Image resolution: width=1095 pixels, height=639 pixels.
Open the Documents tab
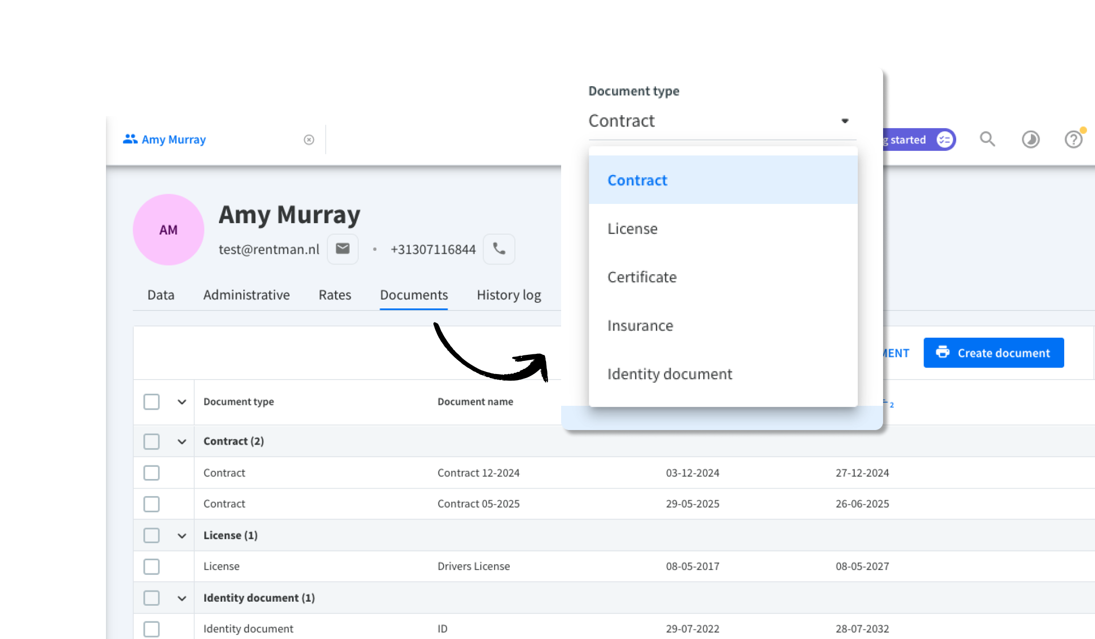point(414,295)
